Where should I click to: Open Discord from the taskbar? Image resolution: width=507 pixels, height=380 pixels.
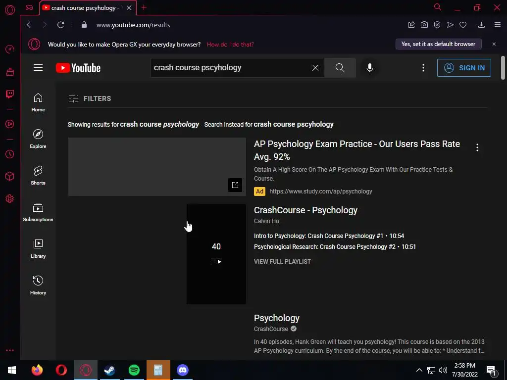[183, 370]
